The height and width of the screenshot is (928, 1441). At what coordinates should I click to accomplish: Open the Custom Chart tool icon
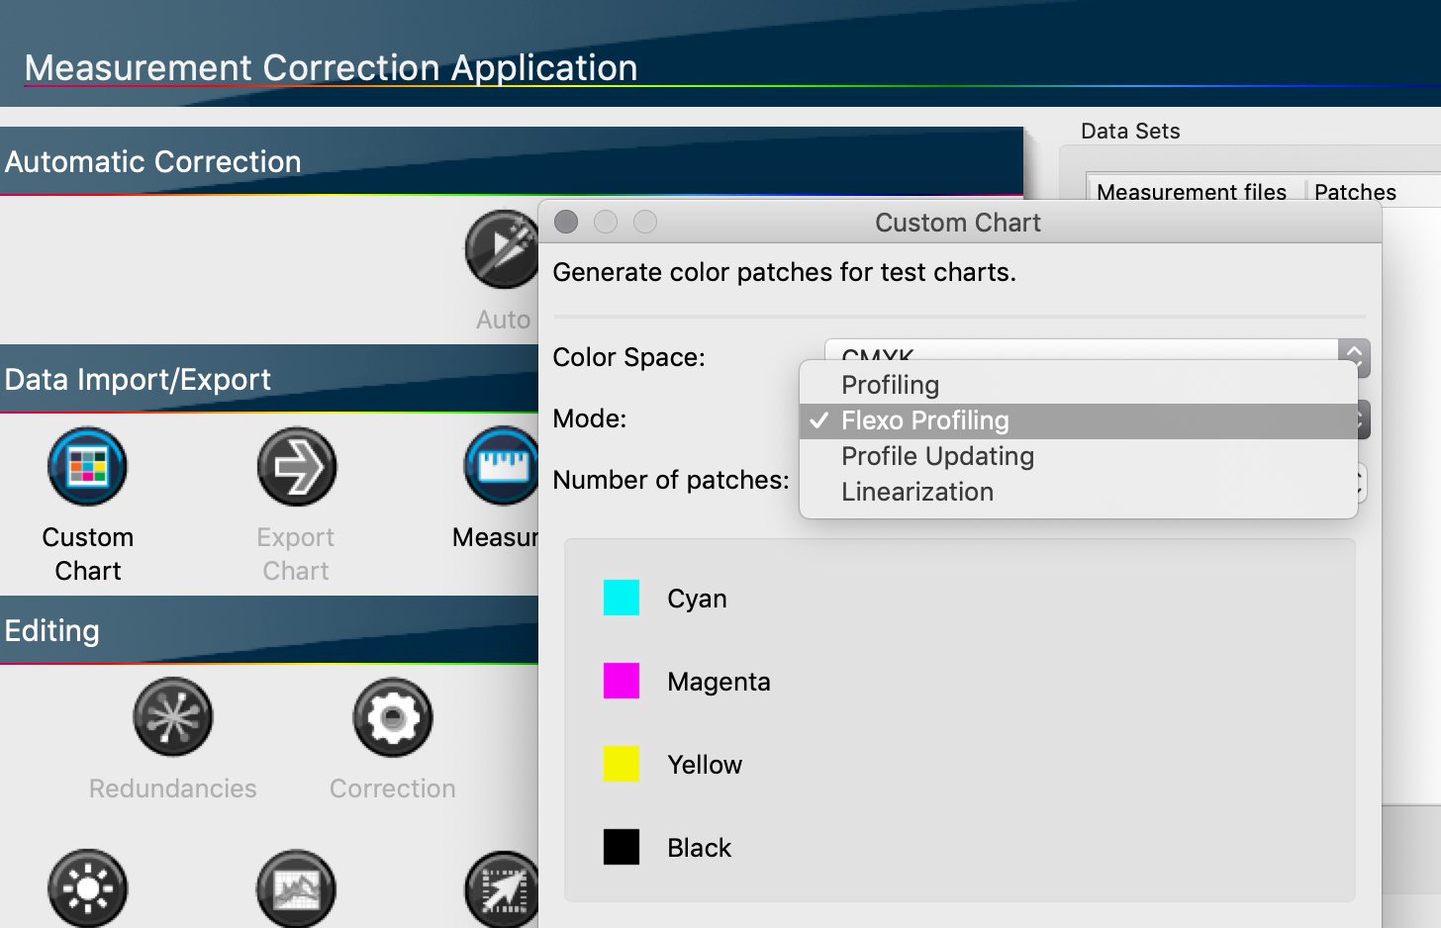pos(88,466)
